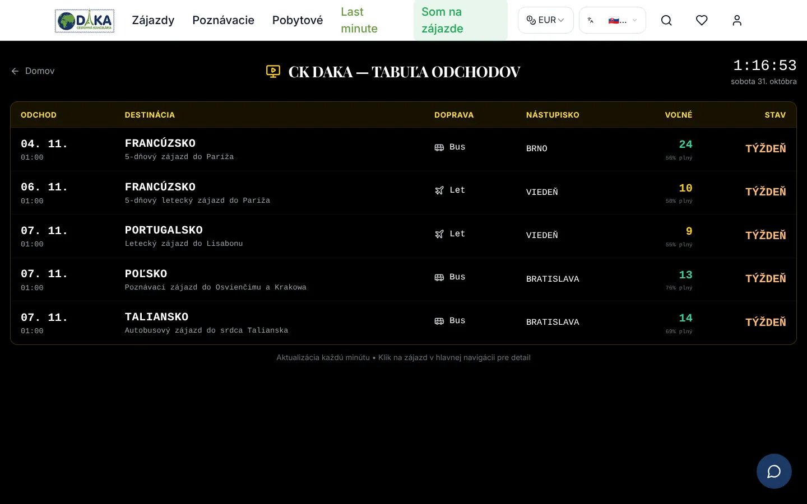The image size is (807, 504).
Task: Expand the EUR currency dropdown
Action: coord(545,20)
